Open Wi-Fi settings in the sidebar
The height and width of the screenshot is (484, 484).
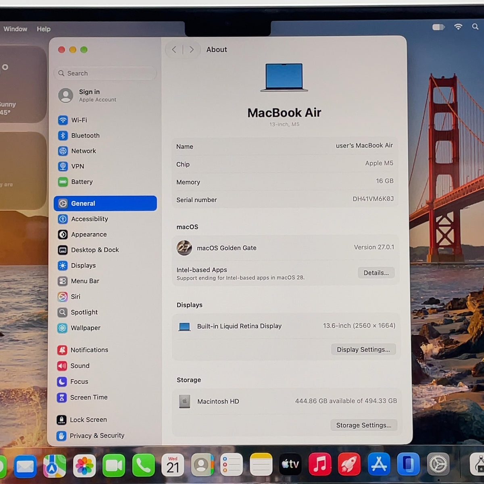point(105,120)
